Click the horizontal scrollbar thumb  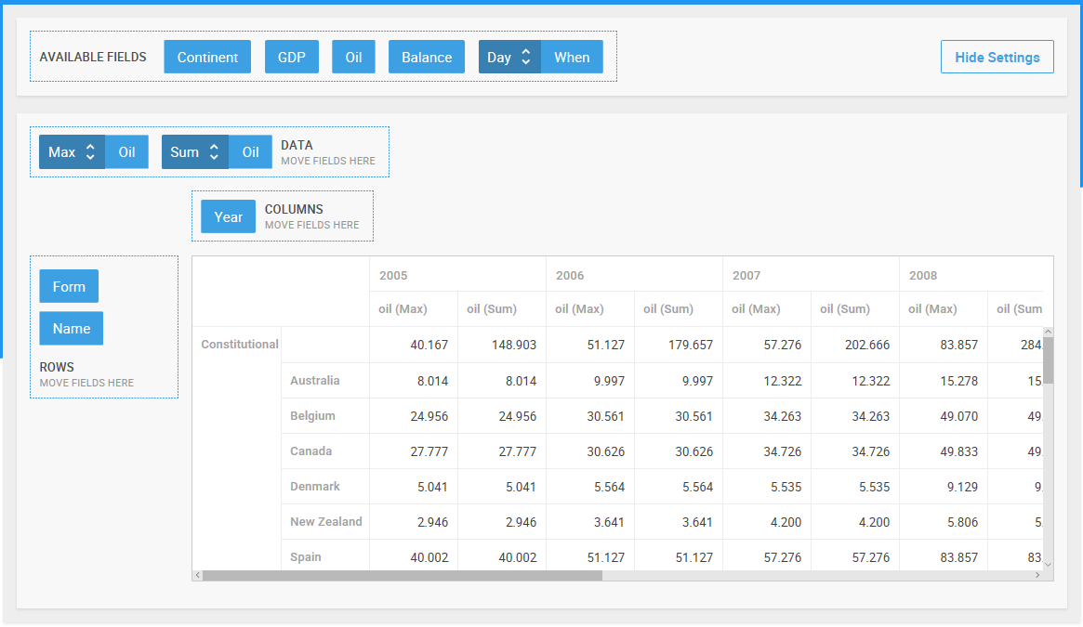point(403,575)
